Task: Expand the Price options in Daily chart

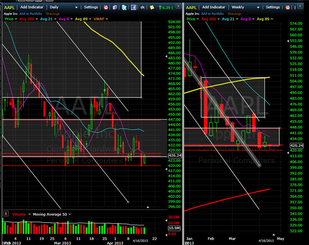Action: [16, 19]
